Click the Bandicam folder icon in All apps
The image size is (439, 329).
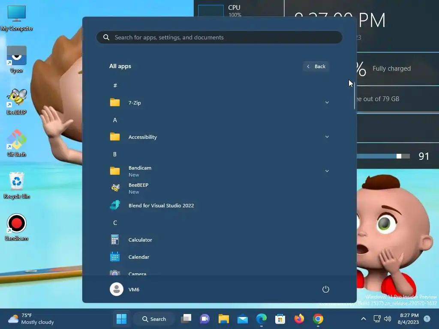[x=115, y=171]
